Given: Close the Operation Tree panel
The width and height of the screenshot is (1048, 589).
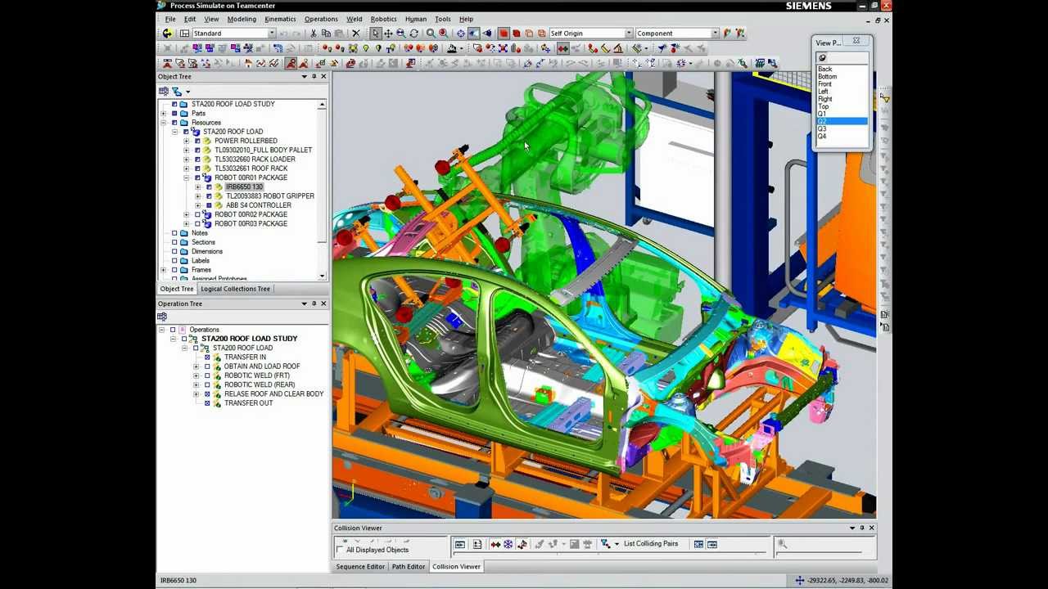Looking at the screenshot, I should [x=323, y=303].
